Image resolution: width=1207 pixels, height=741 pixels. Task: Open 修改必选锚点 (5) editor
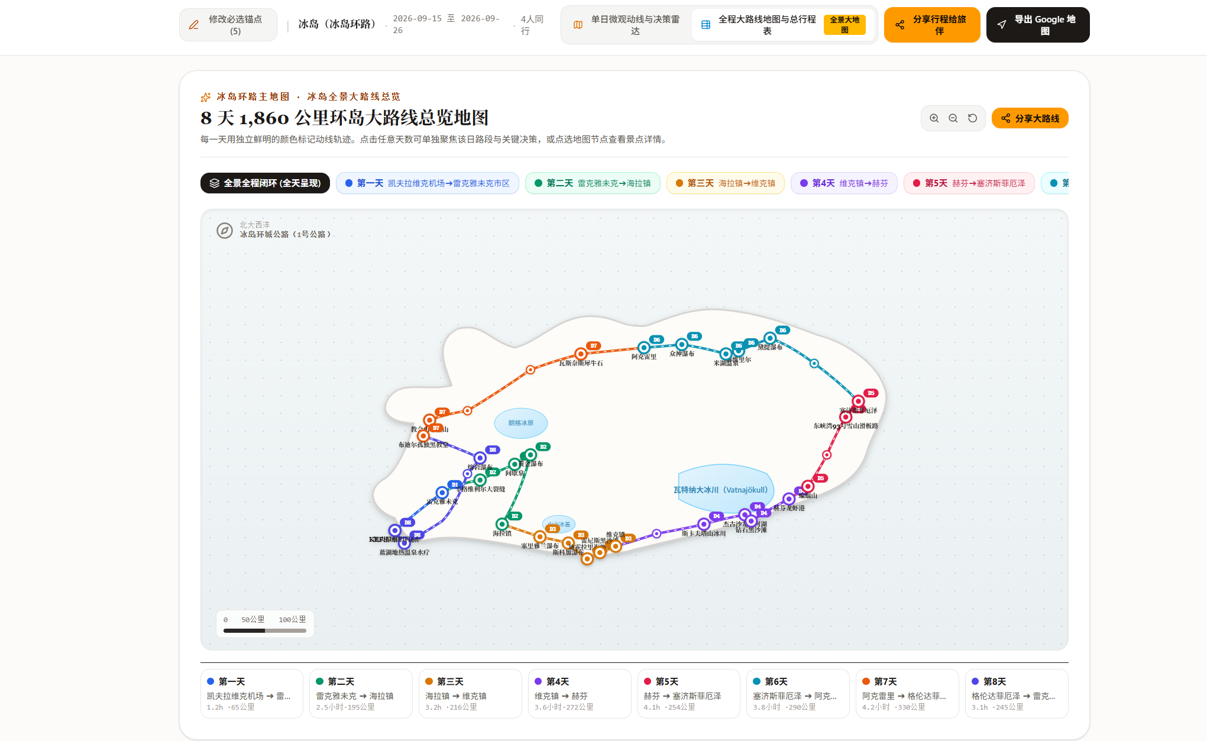[228, 25]
